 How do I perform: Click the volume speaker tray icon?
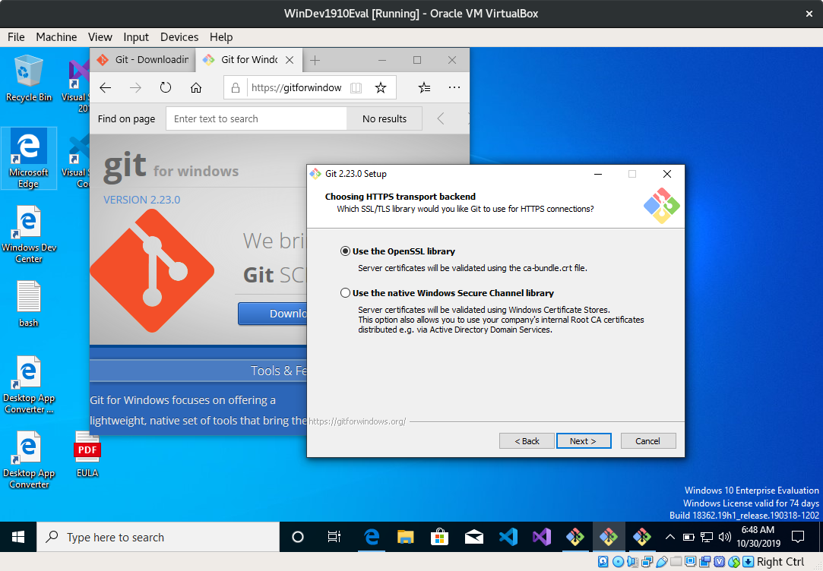coord(725,537)
